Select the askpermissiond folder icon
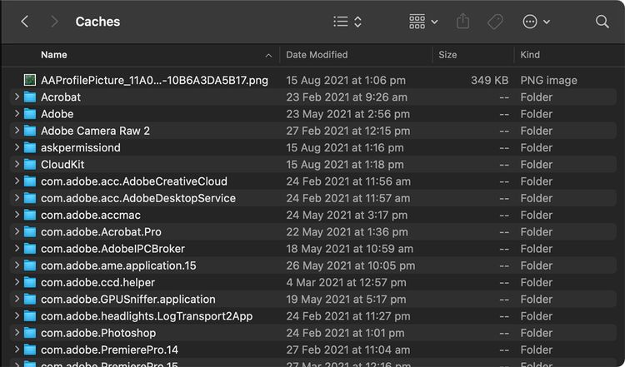The width and height of the screenshot is (625, 367). [x=30, y=147]
